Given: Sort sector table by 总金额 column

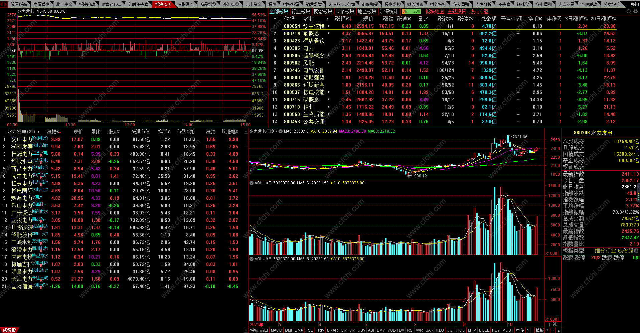Looking at the screenshot, I should [x=488, y=19].
